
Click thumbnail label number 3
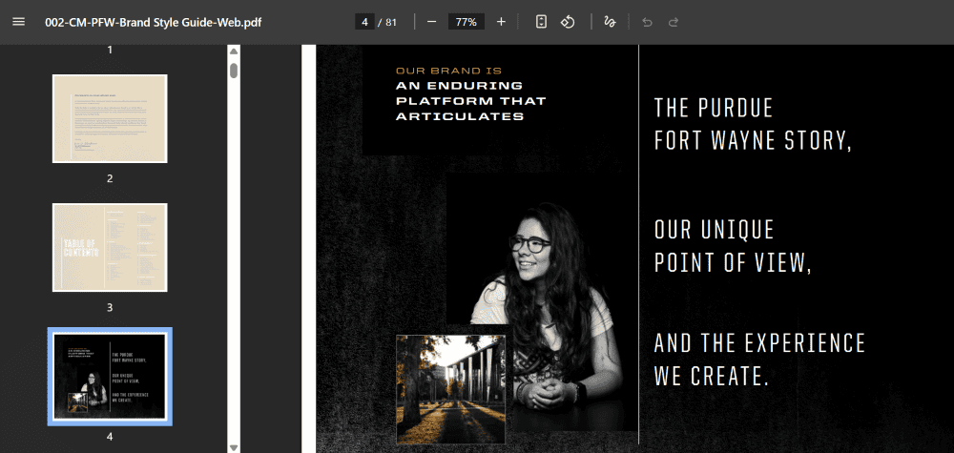click(x=110, y=308)
